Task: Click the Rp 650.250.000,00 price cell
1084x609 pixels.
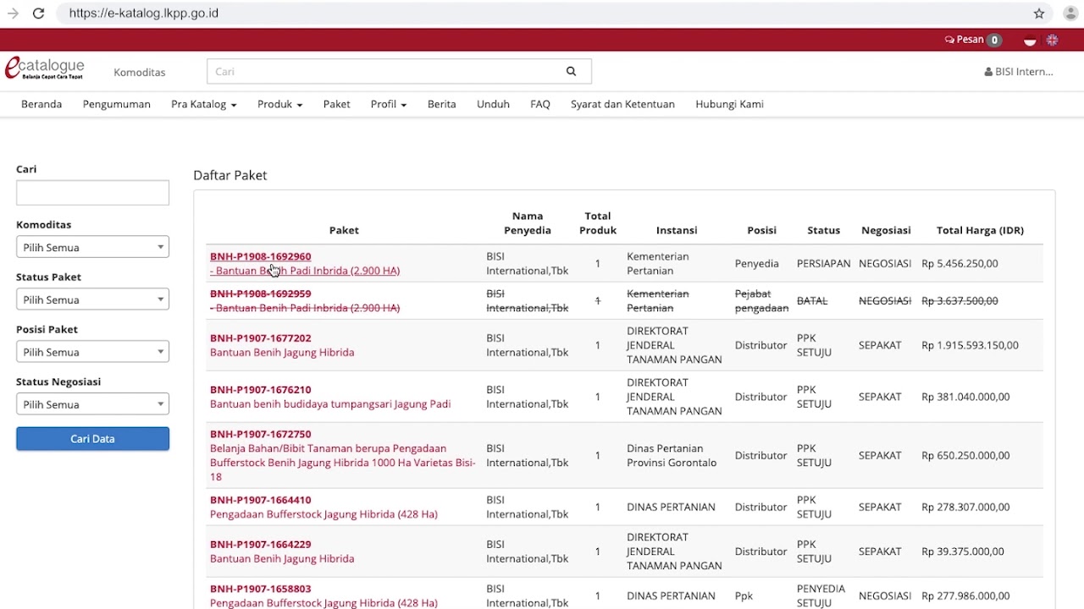Action: pyautogui.click(x=965, y=455)
